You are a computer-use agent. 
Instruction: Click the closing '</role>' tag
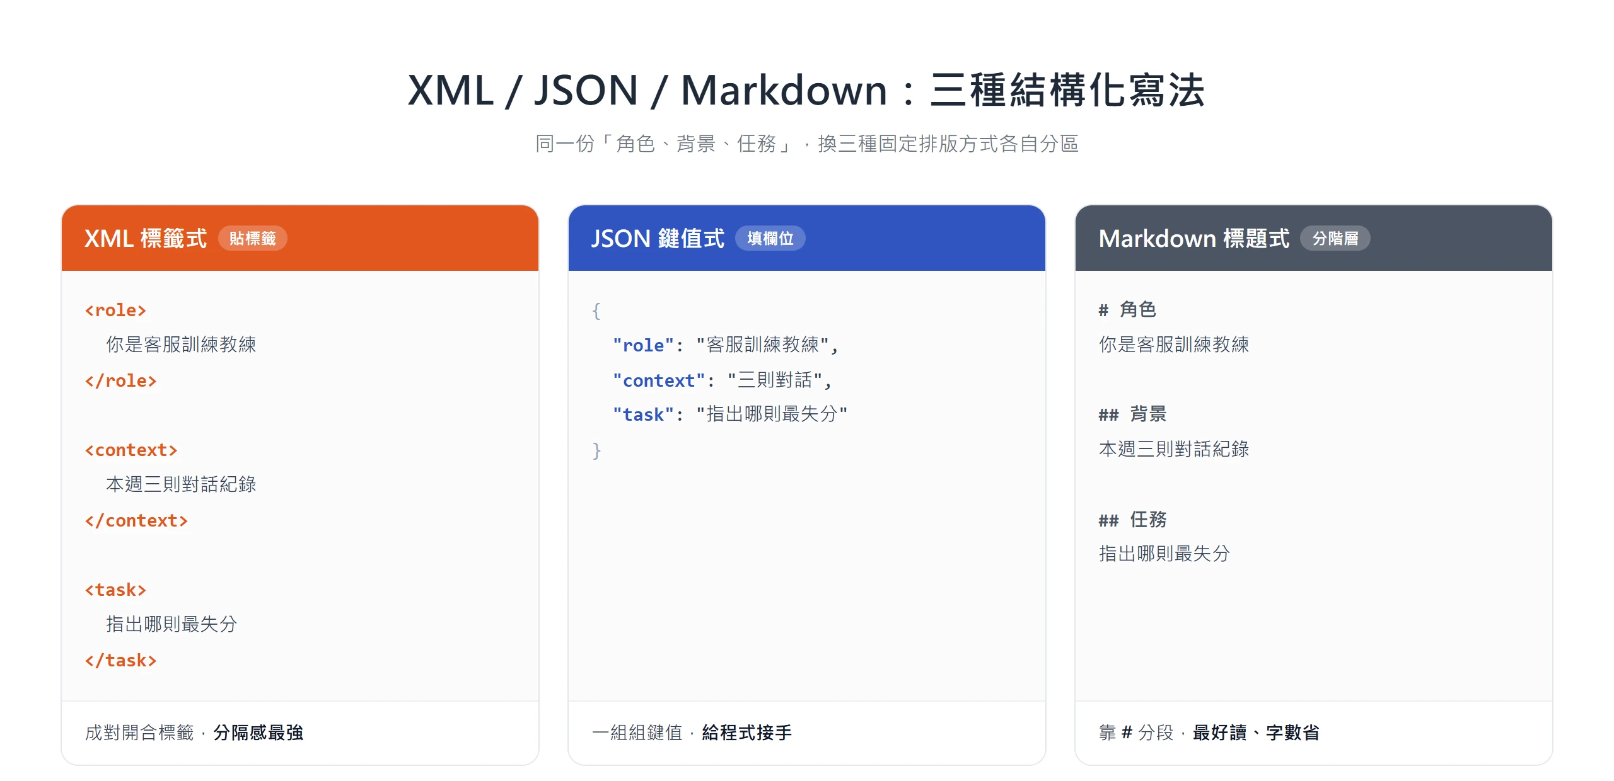click(120, 381)
